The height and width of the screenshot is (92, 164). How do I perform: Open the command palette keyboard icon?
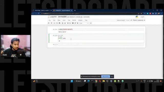point(91,23)
